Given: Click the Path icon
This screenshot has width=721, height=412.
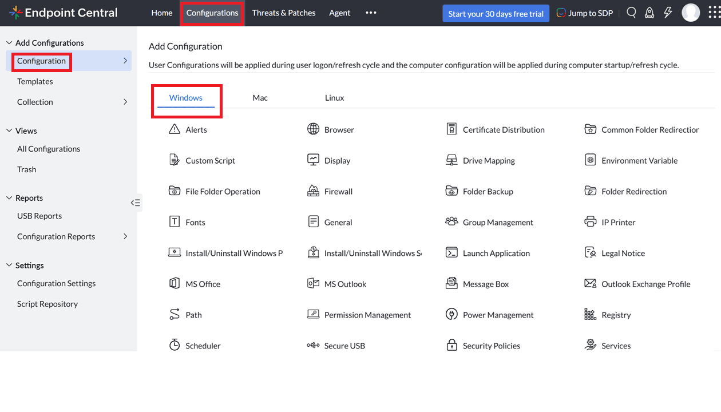Looking at the screenshot, I should [175, 315].
